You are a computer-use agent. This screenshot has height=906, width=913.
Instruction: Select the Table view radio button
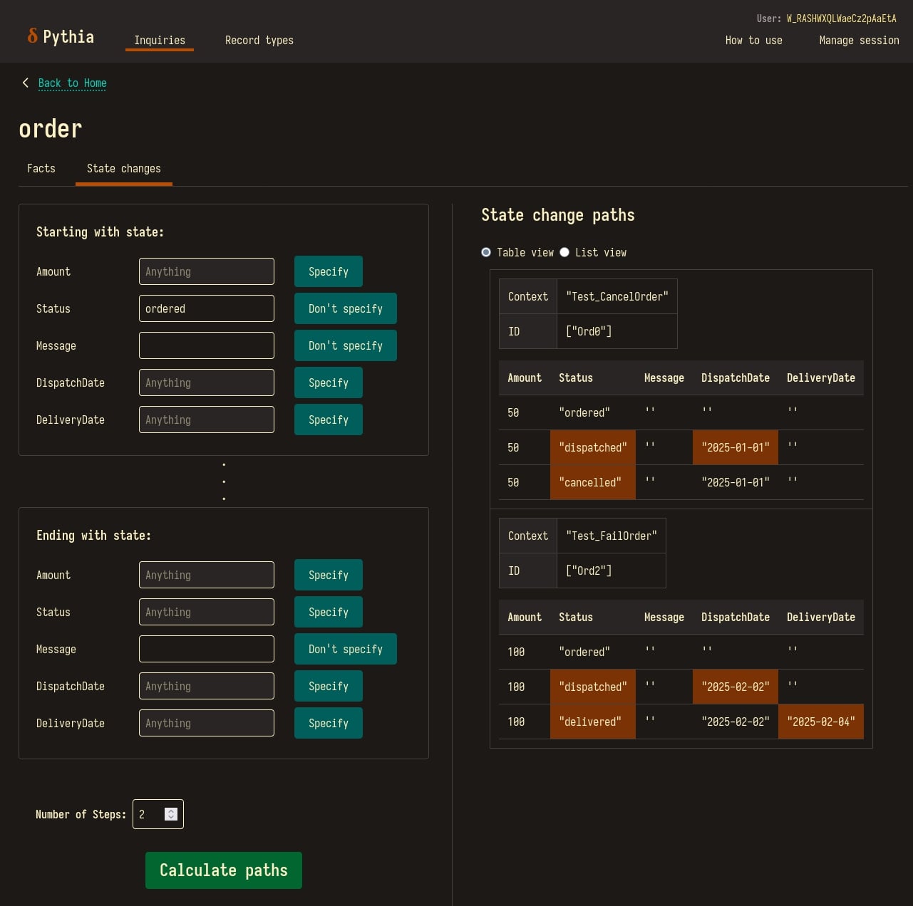tap(486, 252)
